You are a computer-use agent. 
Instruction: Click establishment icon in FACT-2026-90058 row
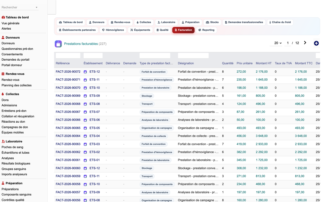coord(85,184)
